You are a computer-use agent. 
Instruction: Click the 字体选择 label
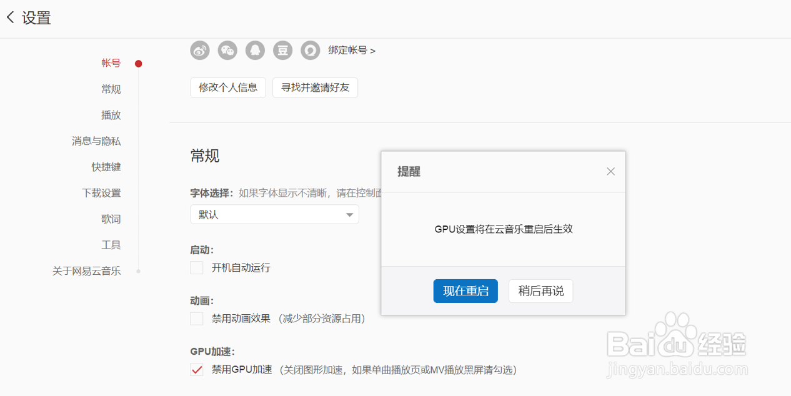click(x=212, y=193)
